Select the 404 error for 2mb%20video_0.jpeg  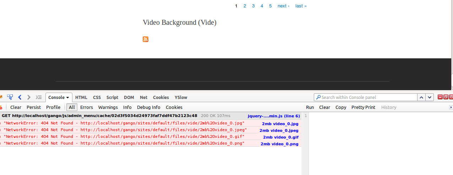[125, 130]
